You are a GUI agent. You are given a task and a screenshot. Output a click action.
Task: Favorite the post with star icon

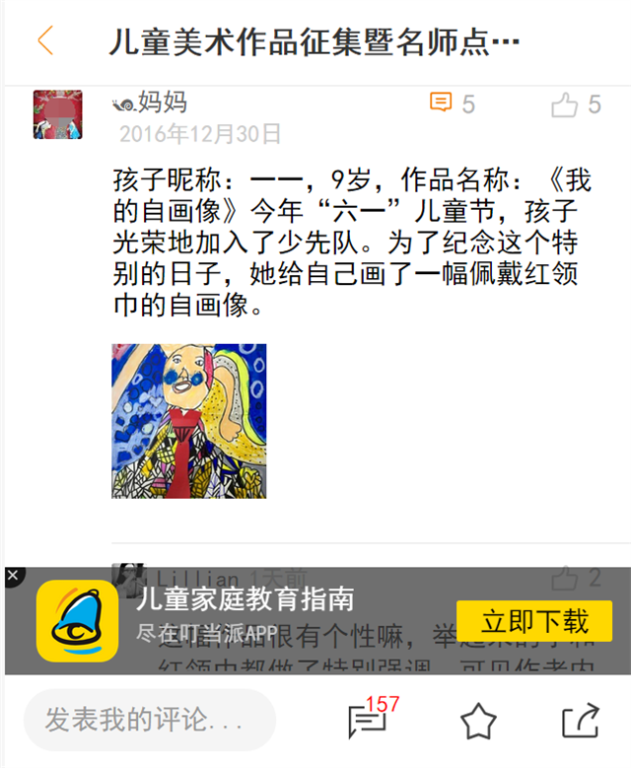pyautogui.click(x=478, y=721)
